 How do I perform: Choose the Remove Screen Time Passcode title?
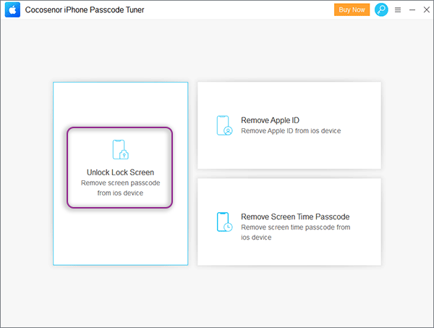click(295, 216)
